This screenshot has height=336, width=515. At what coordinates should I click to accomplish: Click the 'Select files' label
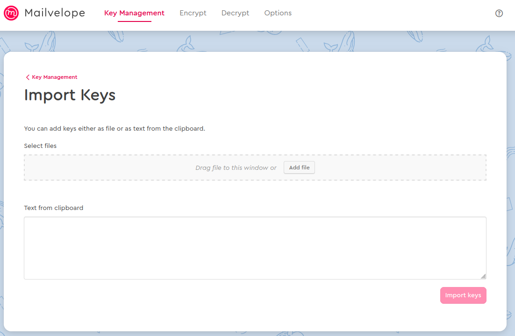click(40, 146)
